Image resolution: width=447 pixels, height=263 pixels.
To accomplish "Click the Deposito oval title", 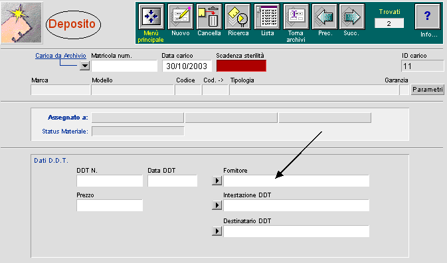I will pyautogui.click(x=73, y=25).
